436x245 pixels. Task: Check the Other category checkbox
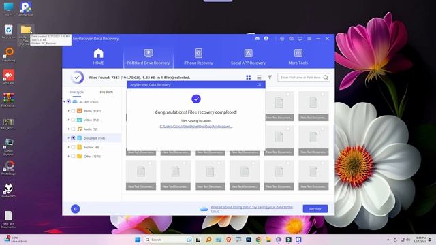click(73, 156)
